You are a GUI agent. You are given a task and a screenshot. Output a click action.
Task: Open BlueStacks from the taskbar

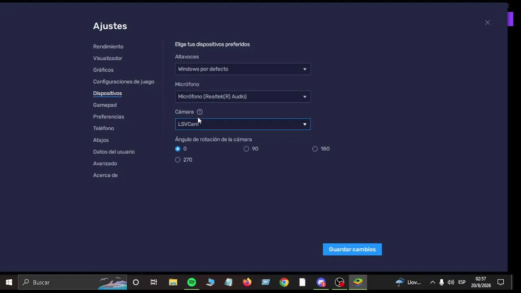[358, 282]
